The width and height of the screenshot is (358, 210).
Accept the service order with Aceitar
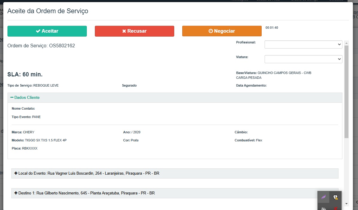point(47,31)
